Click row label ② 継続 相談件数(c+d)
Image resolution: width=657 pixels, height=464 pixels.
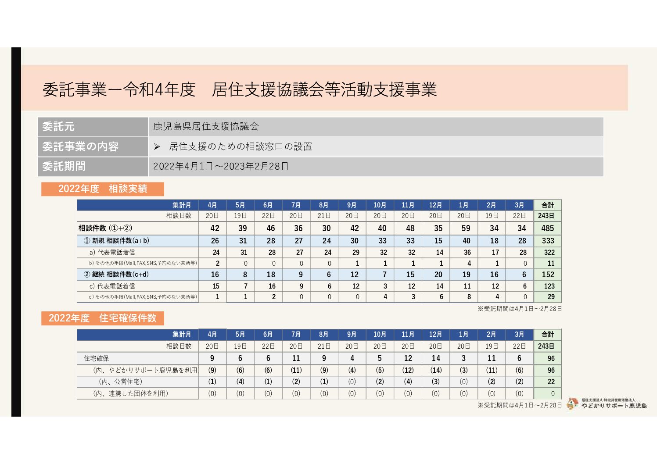pyautogui.click(x=116, y=274)
